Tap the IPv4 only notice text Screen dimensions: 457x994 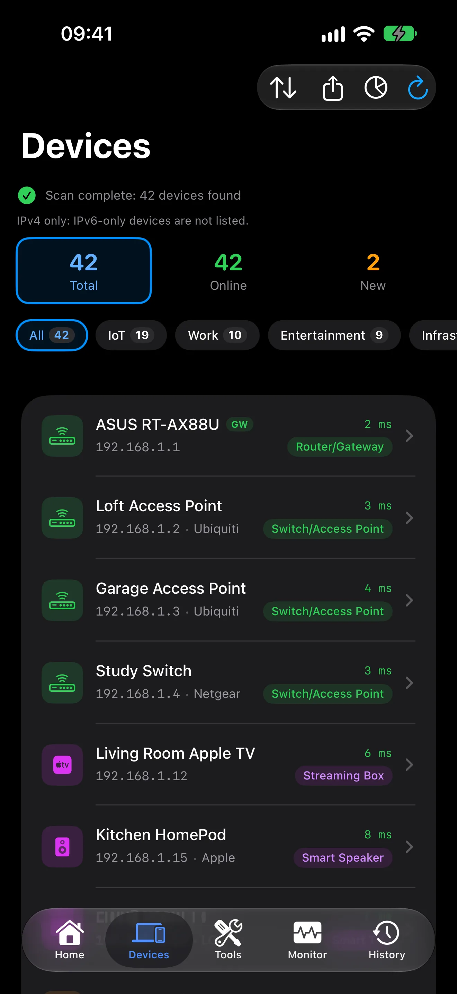(x=133, y=221)
